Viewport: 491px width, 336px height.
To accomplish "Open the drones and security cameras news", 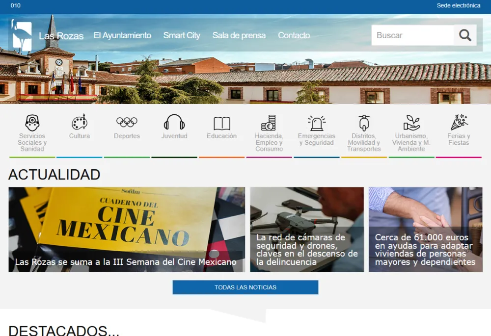I will pyautogui.click(x=307, y=230).
